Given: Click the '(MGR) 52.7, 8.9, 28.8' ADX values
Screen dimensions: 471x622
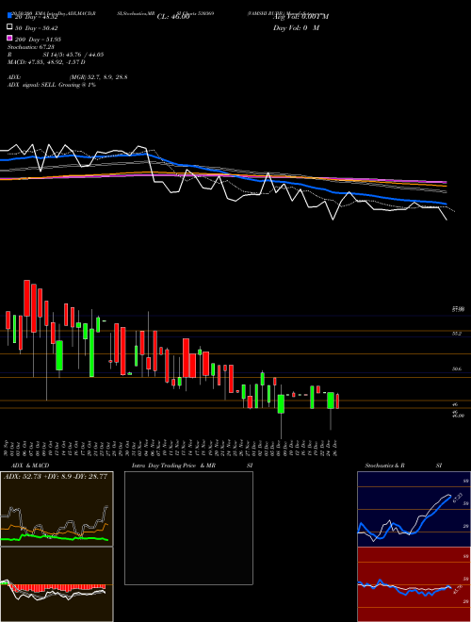Looking at the screenshot, I should click(98, 77).
